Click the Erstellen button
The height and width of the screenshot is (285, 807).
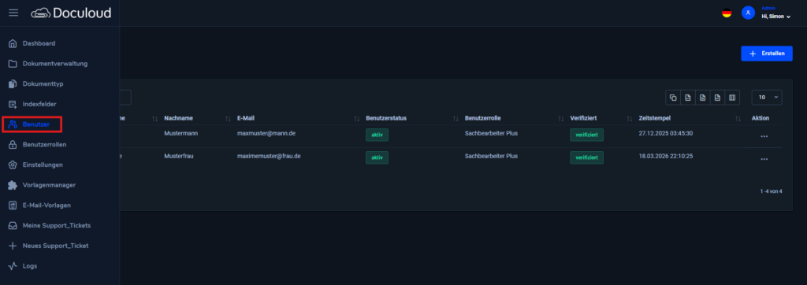click(x=766, y=54)
